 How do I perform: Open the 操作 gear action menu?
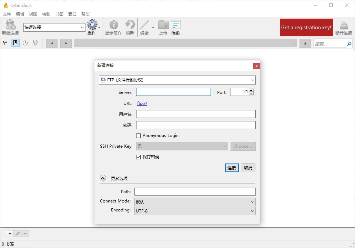(x=93, y=27)
